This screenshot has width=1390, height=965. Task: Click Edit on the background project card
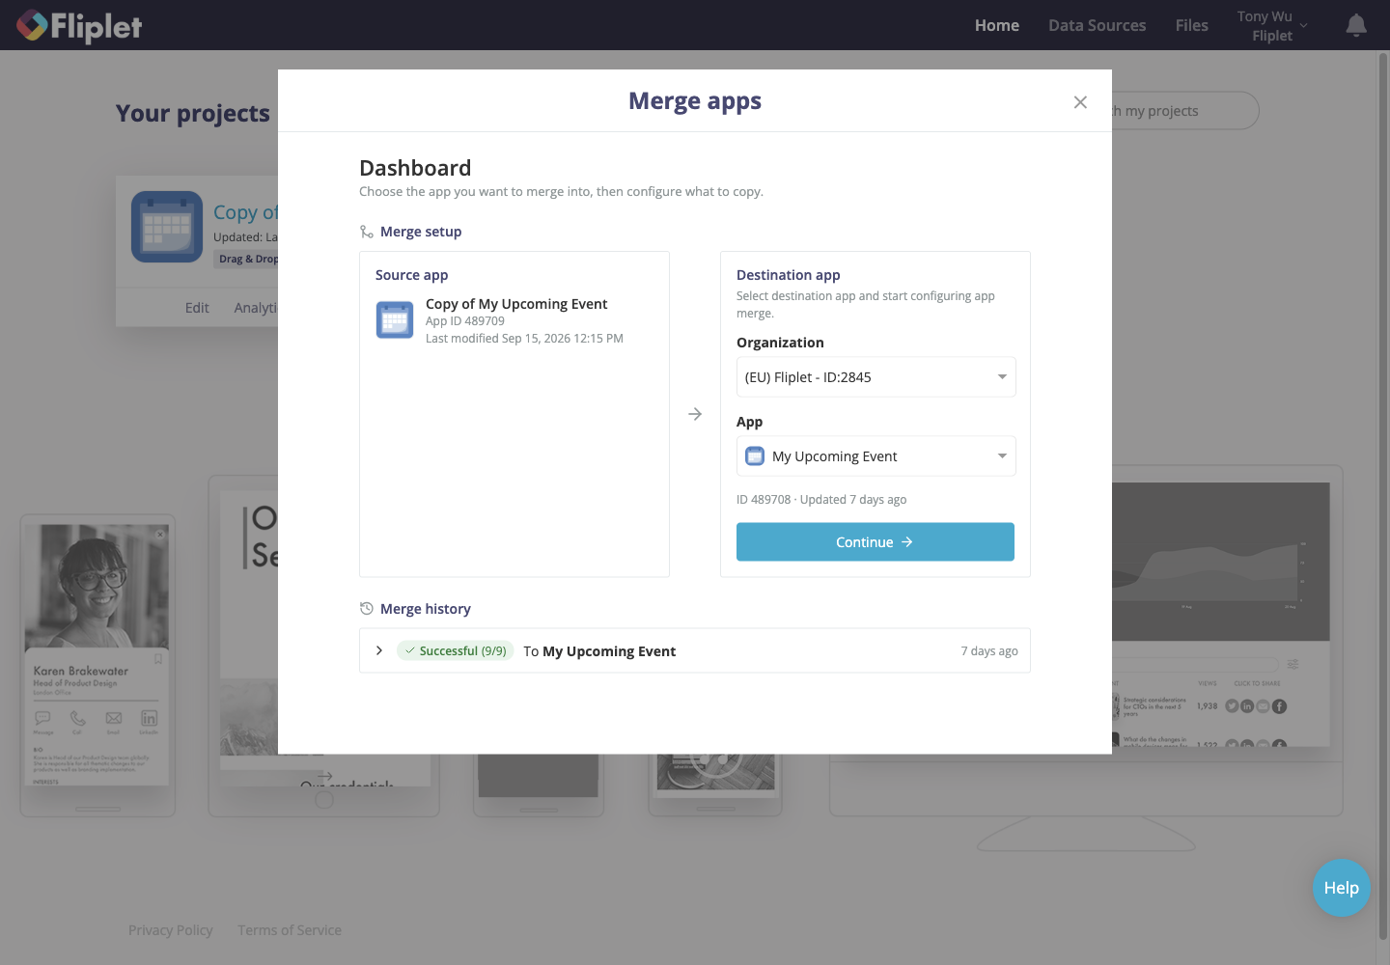click(x=197, y=308)
